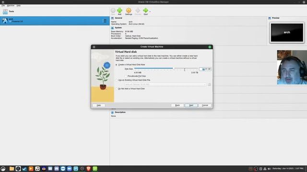Open the Settings toolbar button
Image resolution: width=307 pixels, height=172 pixels.
129,11
